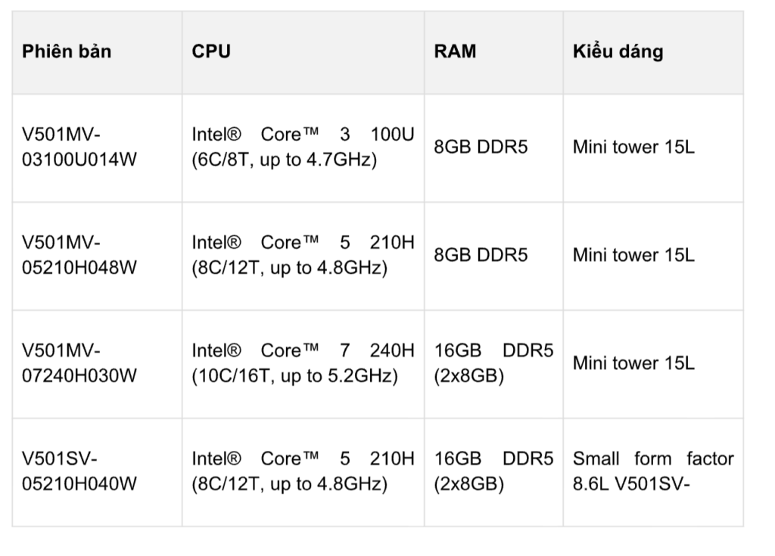775x556 pixels.
Task: Click the Phiên bản column header
Action: tap(67, 51)
